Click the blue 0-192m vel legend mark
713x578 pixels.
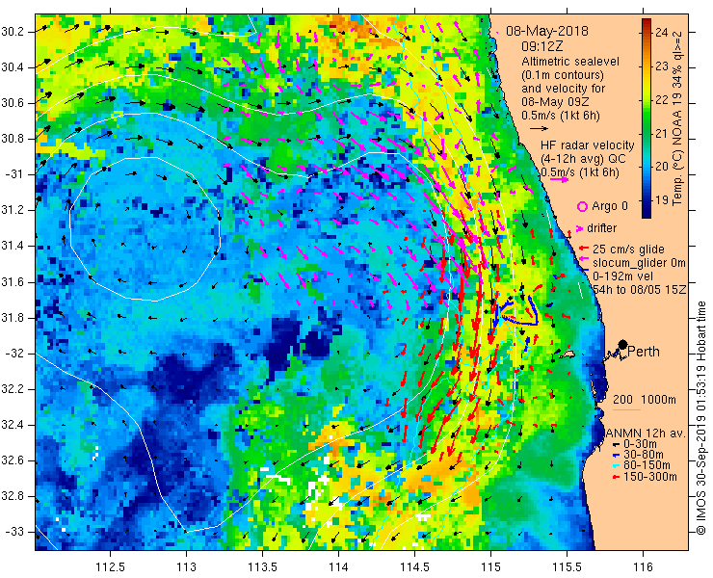[x=586, y=270]
